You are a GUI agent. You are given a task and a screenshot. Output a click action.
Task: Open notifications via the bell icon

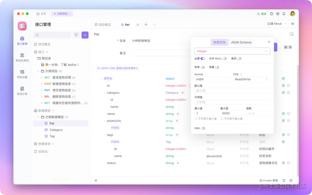click(x=284, y=14)
